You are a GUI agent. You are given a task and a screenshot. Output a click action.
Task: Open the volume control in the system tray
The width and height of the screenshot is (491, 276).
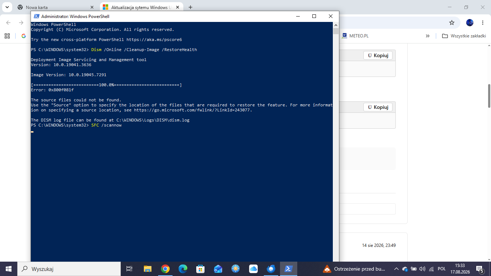click(422, 269)
